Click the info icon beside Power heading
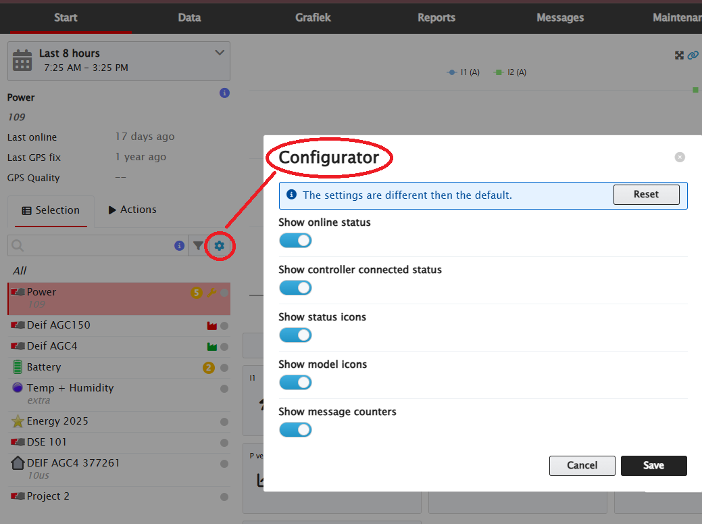This screenshot has height=524, width=702. [225, 93]
